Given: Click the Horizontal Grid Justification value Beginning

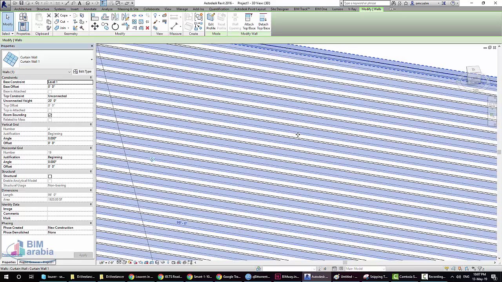Looking at the screenshot, I should coord(70,157).
